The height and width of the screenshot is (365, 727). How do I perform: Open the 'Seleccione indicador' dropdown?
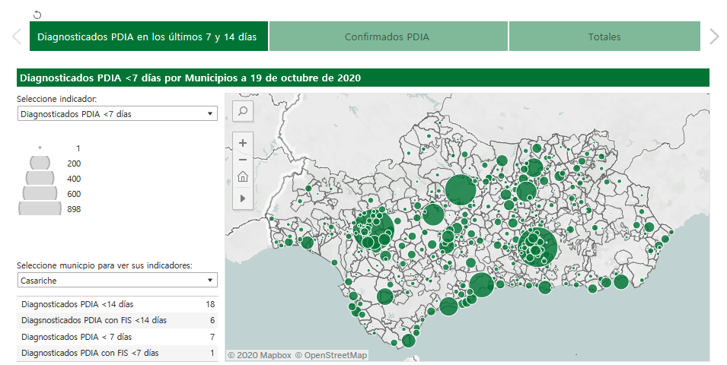point(117,114)
